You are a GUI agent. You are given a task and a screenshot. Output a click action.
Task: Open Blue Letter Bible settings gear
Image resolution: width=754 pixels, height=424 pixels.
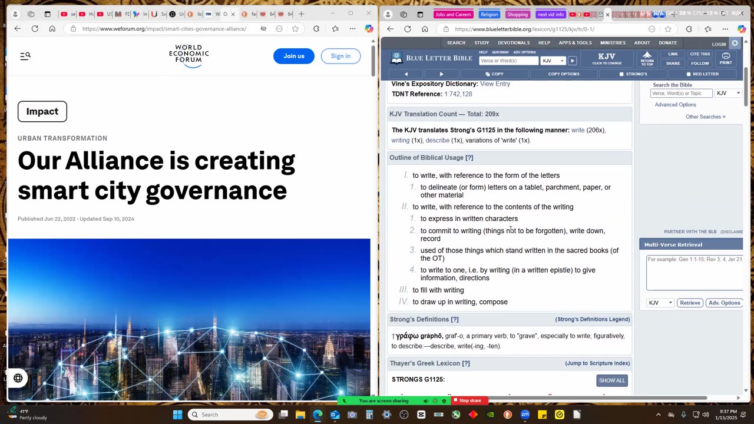(735, 43)
